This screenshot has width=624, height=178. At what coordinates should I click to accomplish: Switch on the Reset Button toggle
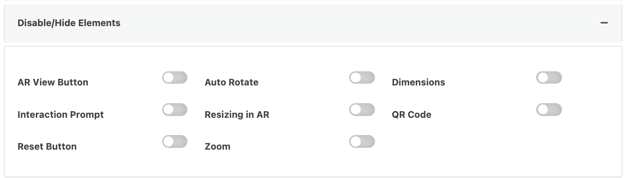[x=175, y=142]
